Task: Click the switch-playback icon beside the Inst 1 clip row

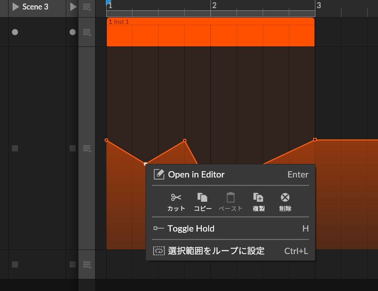Action: click(x=87, y=32)
